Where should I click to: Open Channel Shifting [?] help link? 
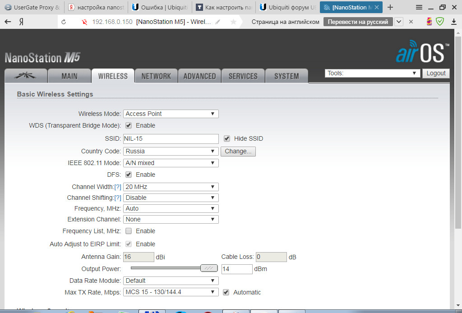pyautogui.click(x=118, y=198)
